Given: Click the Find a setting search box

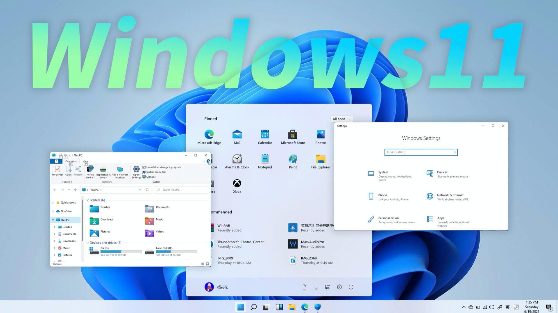Looking at the screenshot, I should (x=421, y=152).
